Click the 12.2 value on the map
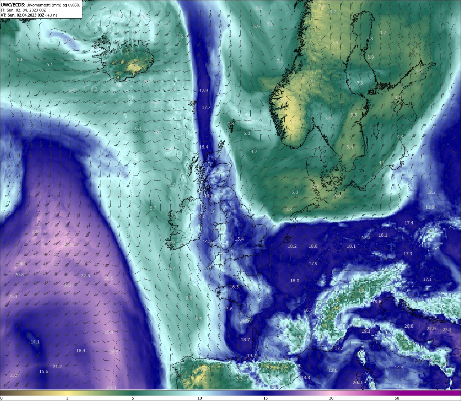The height and width of the screenshot is (401, 461). click(x=431, y=192)
